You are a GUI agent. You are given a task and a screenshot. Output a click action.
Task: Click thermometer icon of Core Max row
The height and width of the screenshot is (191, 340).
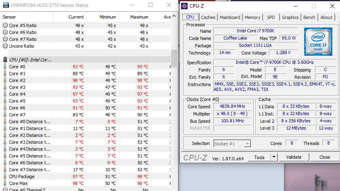click(5, 183)
